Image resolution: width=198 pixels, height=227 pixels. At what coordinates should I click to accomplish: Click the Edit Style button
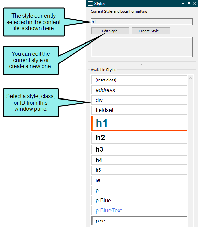point(110,31)
